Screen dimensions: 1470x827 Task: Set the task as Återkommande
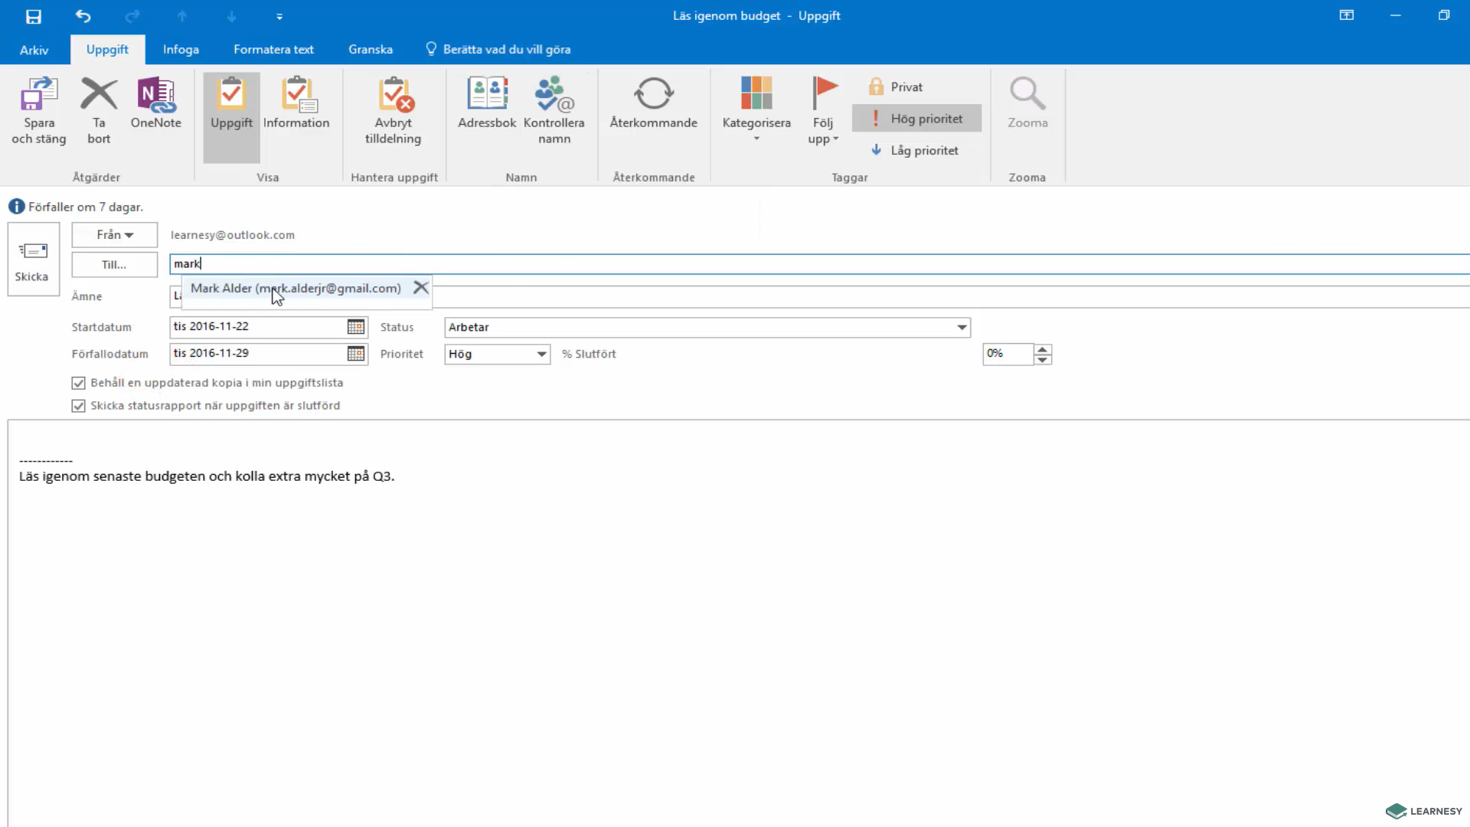(654, 103)
